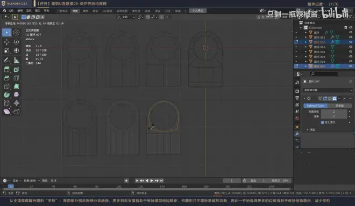This screenshot has width=355, height=206.
Task: Uncheck the Collection exclude checkbox
Action: [x=346, y=27]
